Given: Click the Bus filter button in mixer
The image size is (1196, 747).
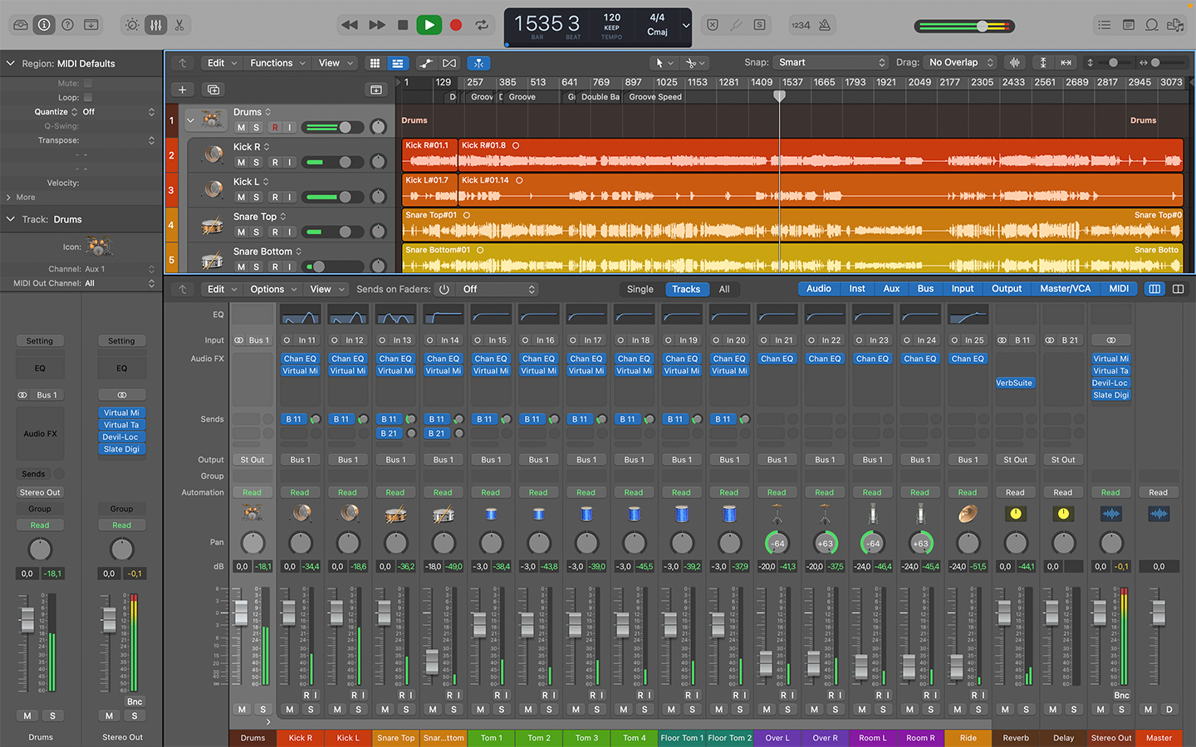Looking at the screenshot, I should click(x=925, y=289).
